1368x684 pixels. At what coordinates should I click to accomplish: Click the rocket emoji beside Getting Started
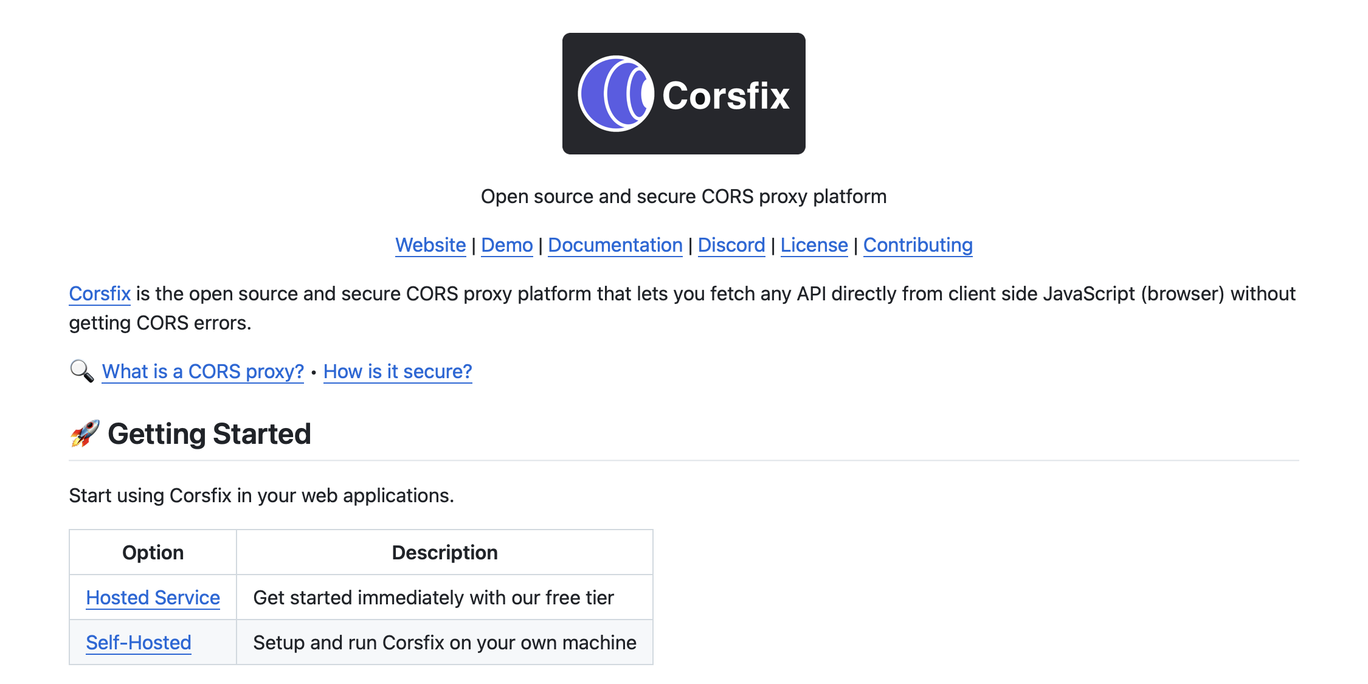click(x=85, y=434)
